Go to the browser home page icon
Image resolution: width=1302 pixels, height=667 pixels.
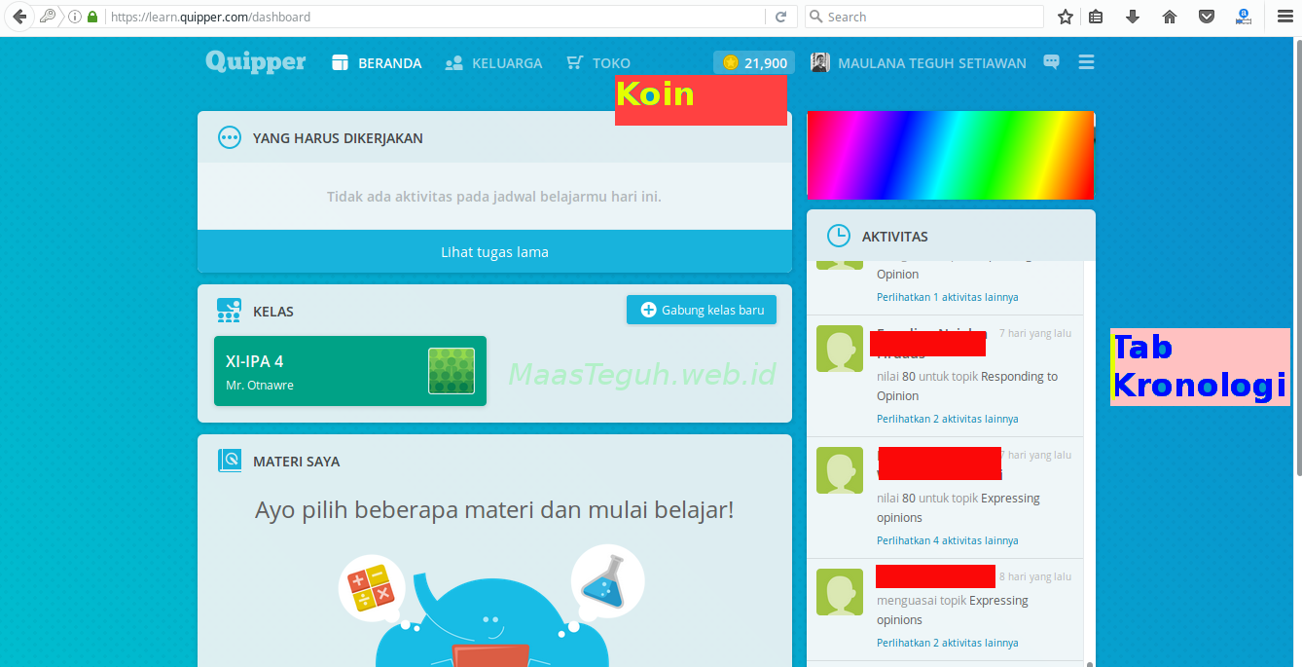1170,17
